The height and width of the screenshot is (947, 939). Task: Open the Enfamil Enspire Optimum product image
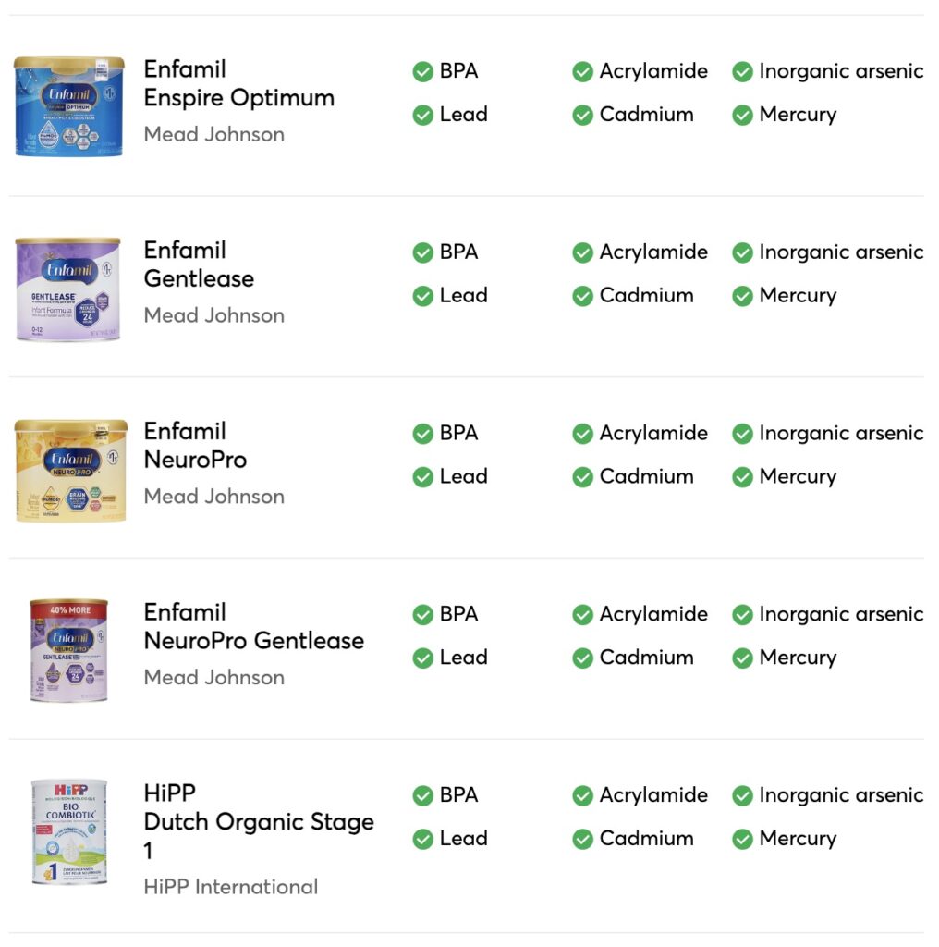(x=68, y=106)
